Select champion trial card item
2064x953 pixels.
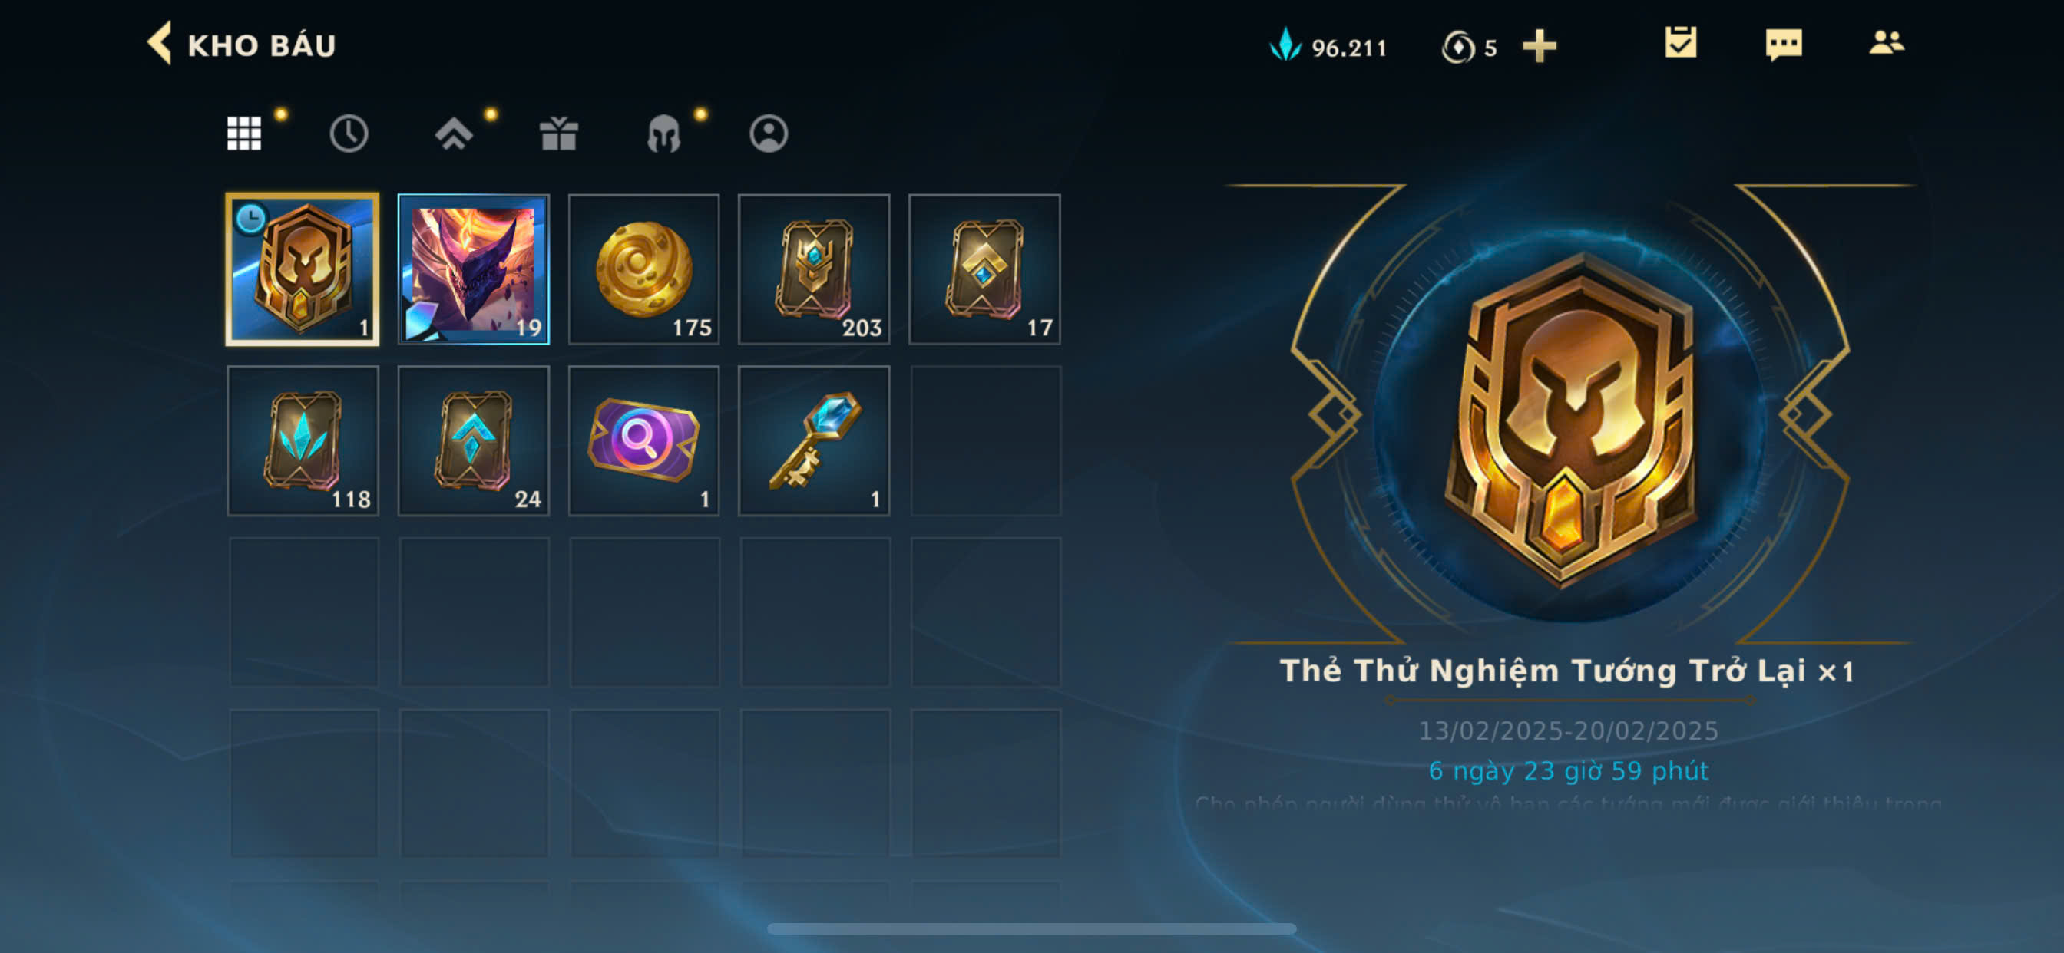(303, 269)
